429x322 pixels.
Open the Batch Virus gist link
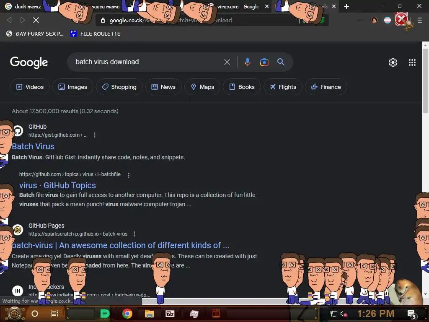click(33, 146)
